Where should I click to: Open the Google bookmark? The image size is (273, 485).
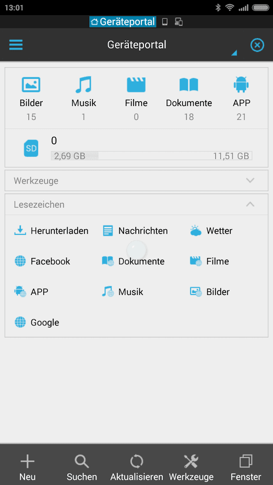37,323
